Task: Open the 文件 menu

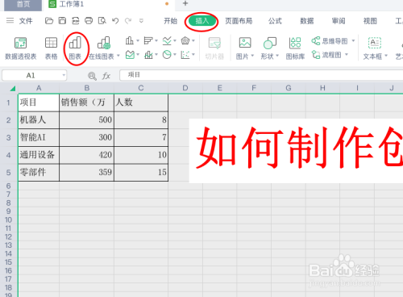Action: click(26, 21)
